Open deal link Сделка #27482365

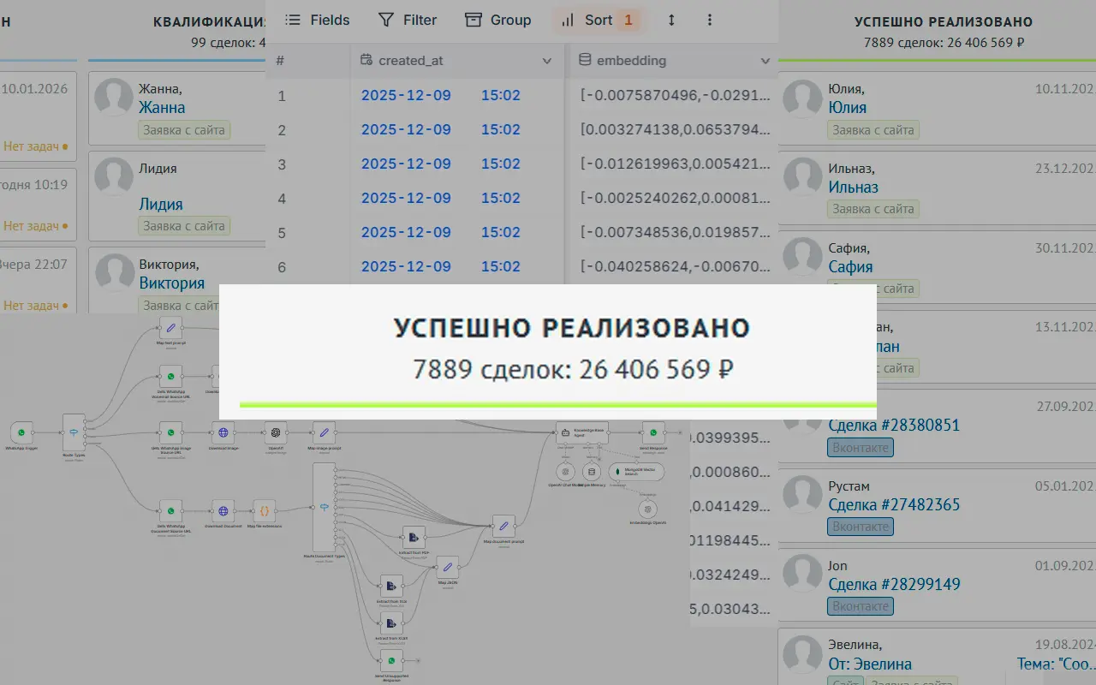tap(894, 504)
